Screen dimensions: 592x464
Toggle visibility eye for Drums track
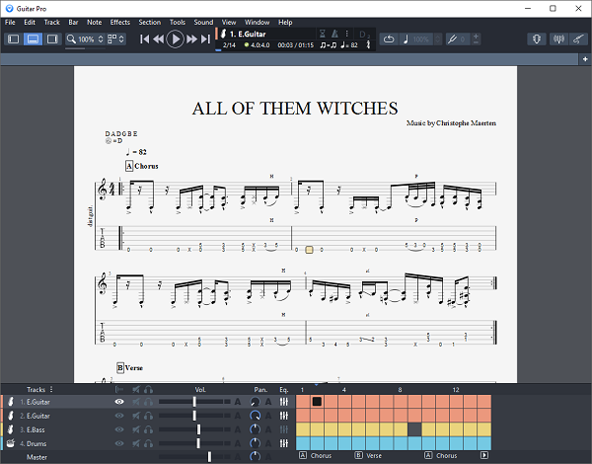tap(119, 443)
